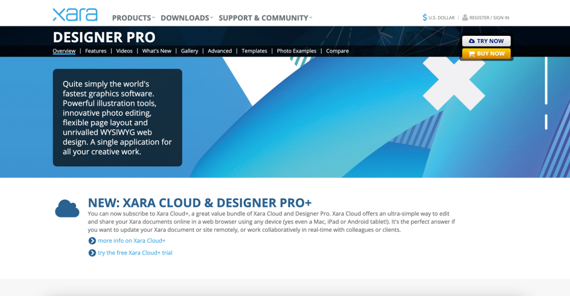
Task: Open the Advanced tab
Action: coord(220,51)
